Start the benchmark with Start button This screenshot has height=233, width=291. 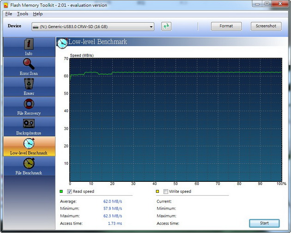(264, 223)
